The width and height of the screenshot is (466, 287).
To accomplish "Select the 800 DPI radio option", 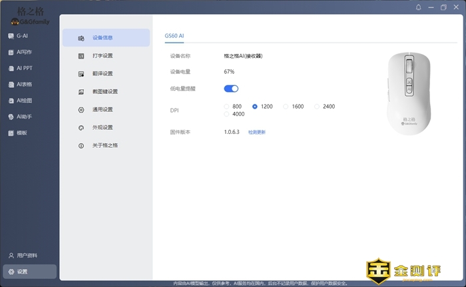I will coord(228,107).
